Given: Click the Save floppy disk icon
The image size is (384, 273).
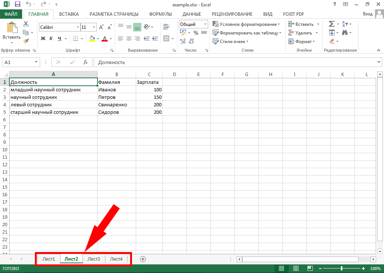Looking at the screenshot, I should pyautogui.click(x=17, y=4).
